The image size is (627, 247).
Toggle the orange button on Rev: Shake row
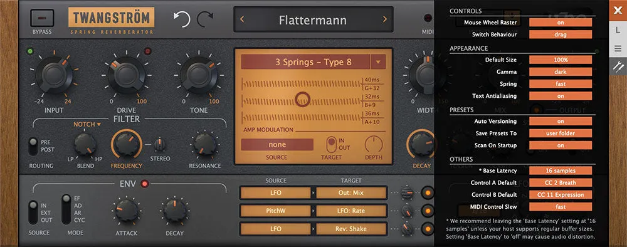tap(428, 229)
